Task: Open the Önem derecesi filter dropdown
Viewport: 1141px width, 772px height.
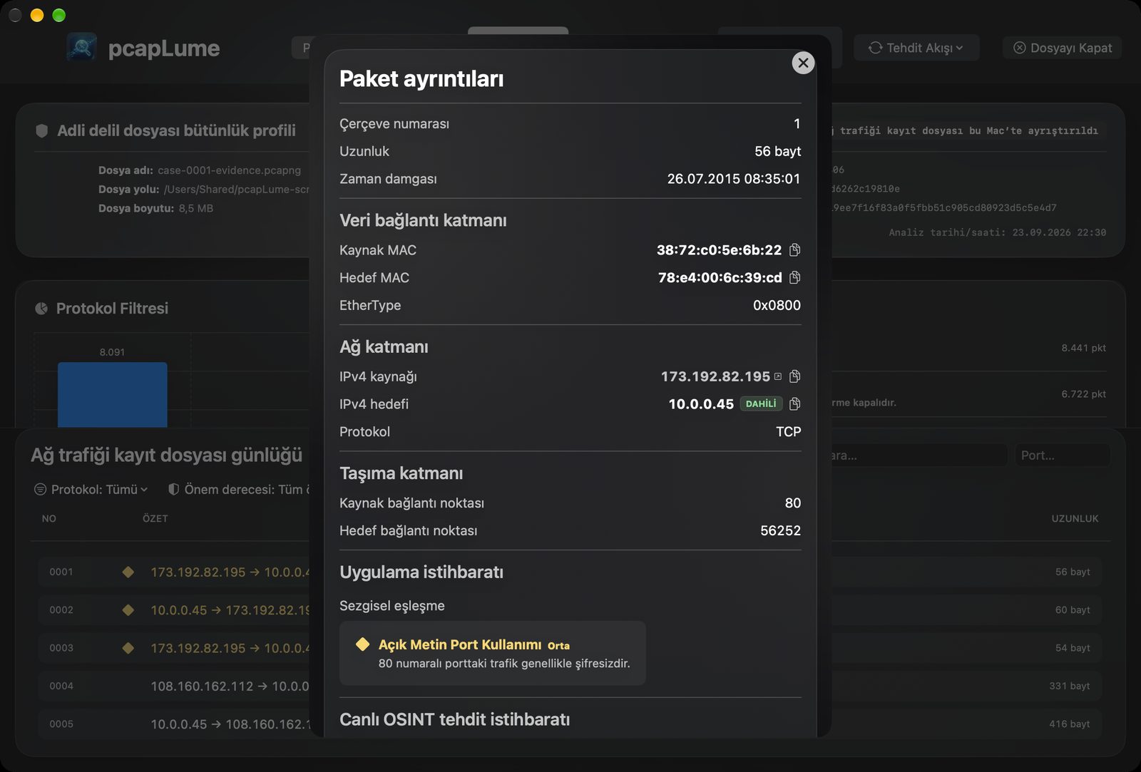Action: pyautogui.click(x=238, y=490)
